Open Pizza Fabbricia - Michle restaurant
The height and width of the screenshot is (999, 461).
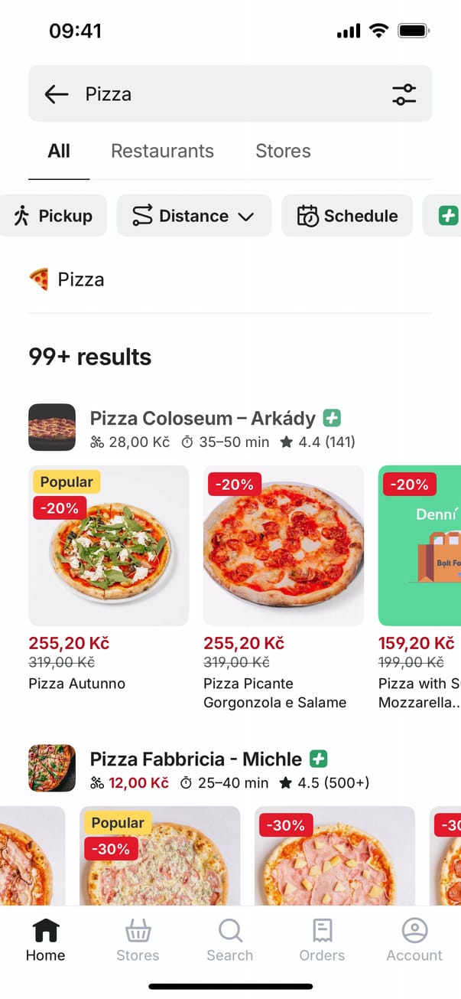[196, 759]
